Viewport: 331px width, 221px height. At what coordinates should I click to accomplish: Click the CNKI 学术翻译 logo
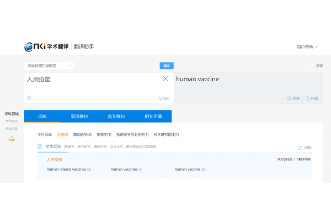tap(47, 47)
